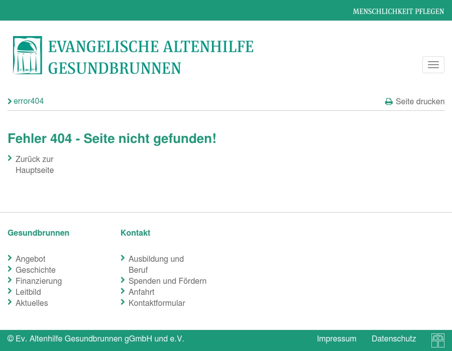Open the Datenschutz footer menu entry

[x=394, y=338]
